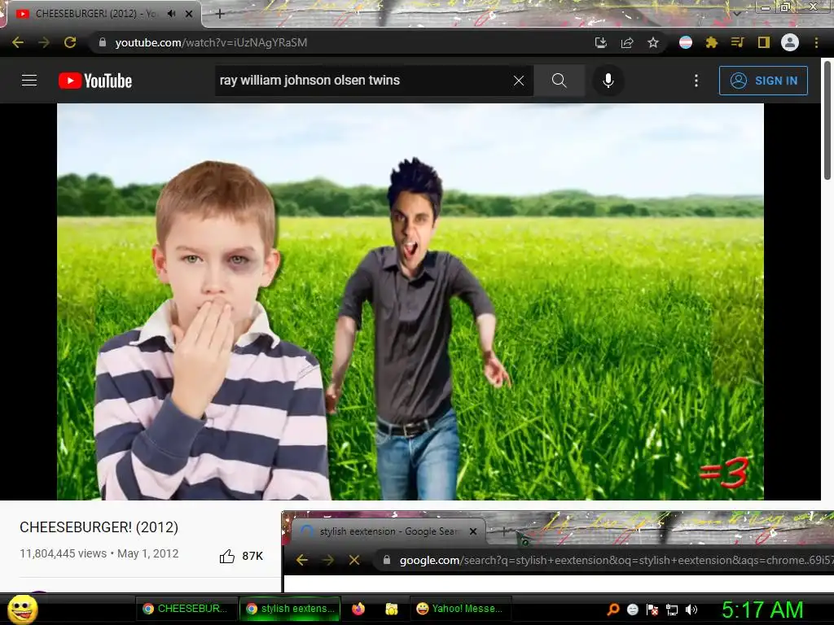This screenshot has height=625, width=834.
Task: Click the 5:17 AM clock
Action: tap(762, 610)
